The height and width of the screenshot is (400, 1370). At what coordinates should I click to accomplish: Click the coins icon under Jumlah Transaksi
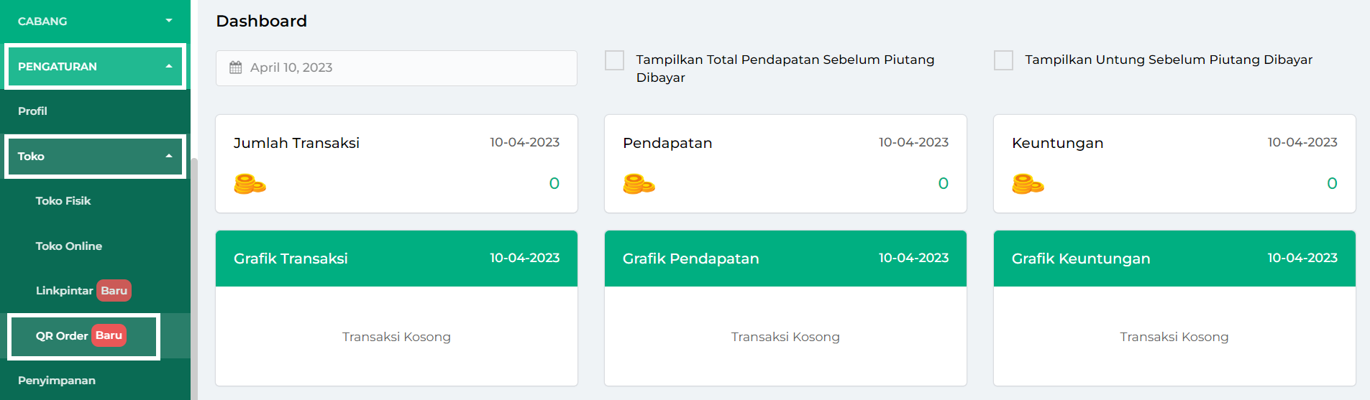point(250,184)
